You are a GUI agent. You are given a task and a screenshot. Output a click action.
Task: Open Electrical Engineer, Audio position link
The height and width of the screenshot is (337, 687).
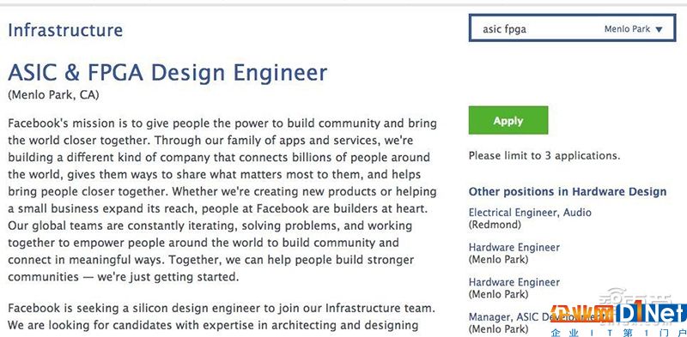(530, 213)
